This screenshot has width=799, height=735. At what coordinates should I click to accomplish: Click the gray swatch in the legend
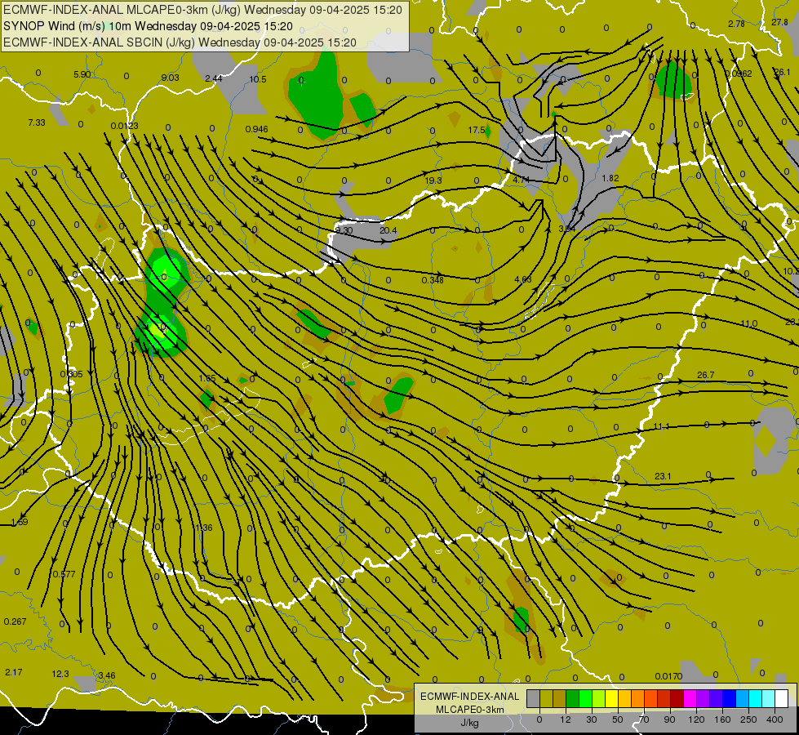point(533,699)
